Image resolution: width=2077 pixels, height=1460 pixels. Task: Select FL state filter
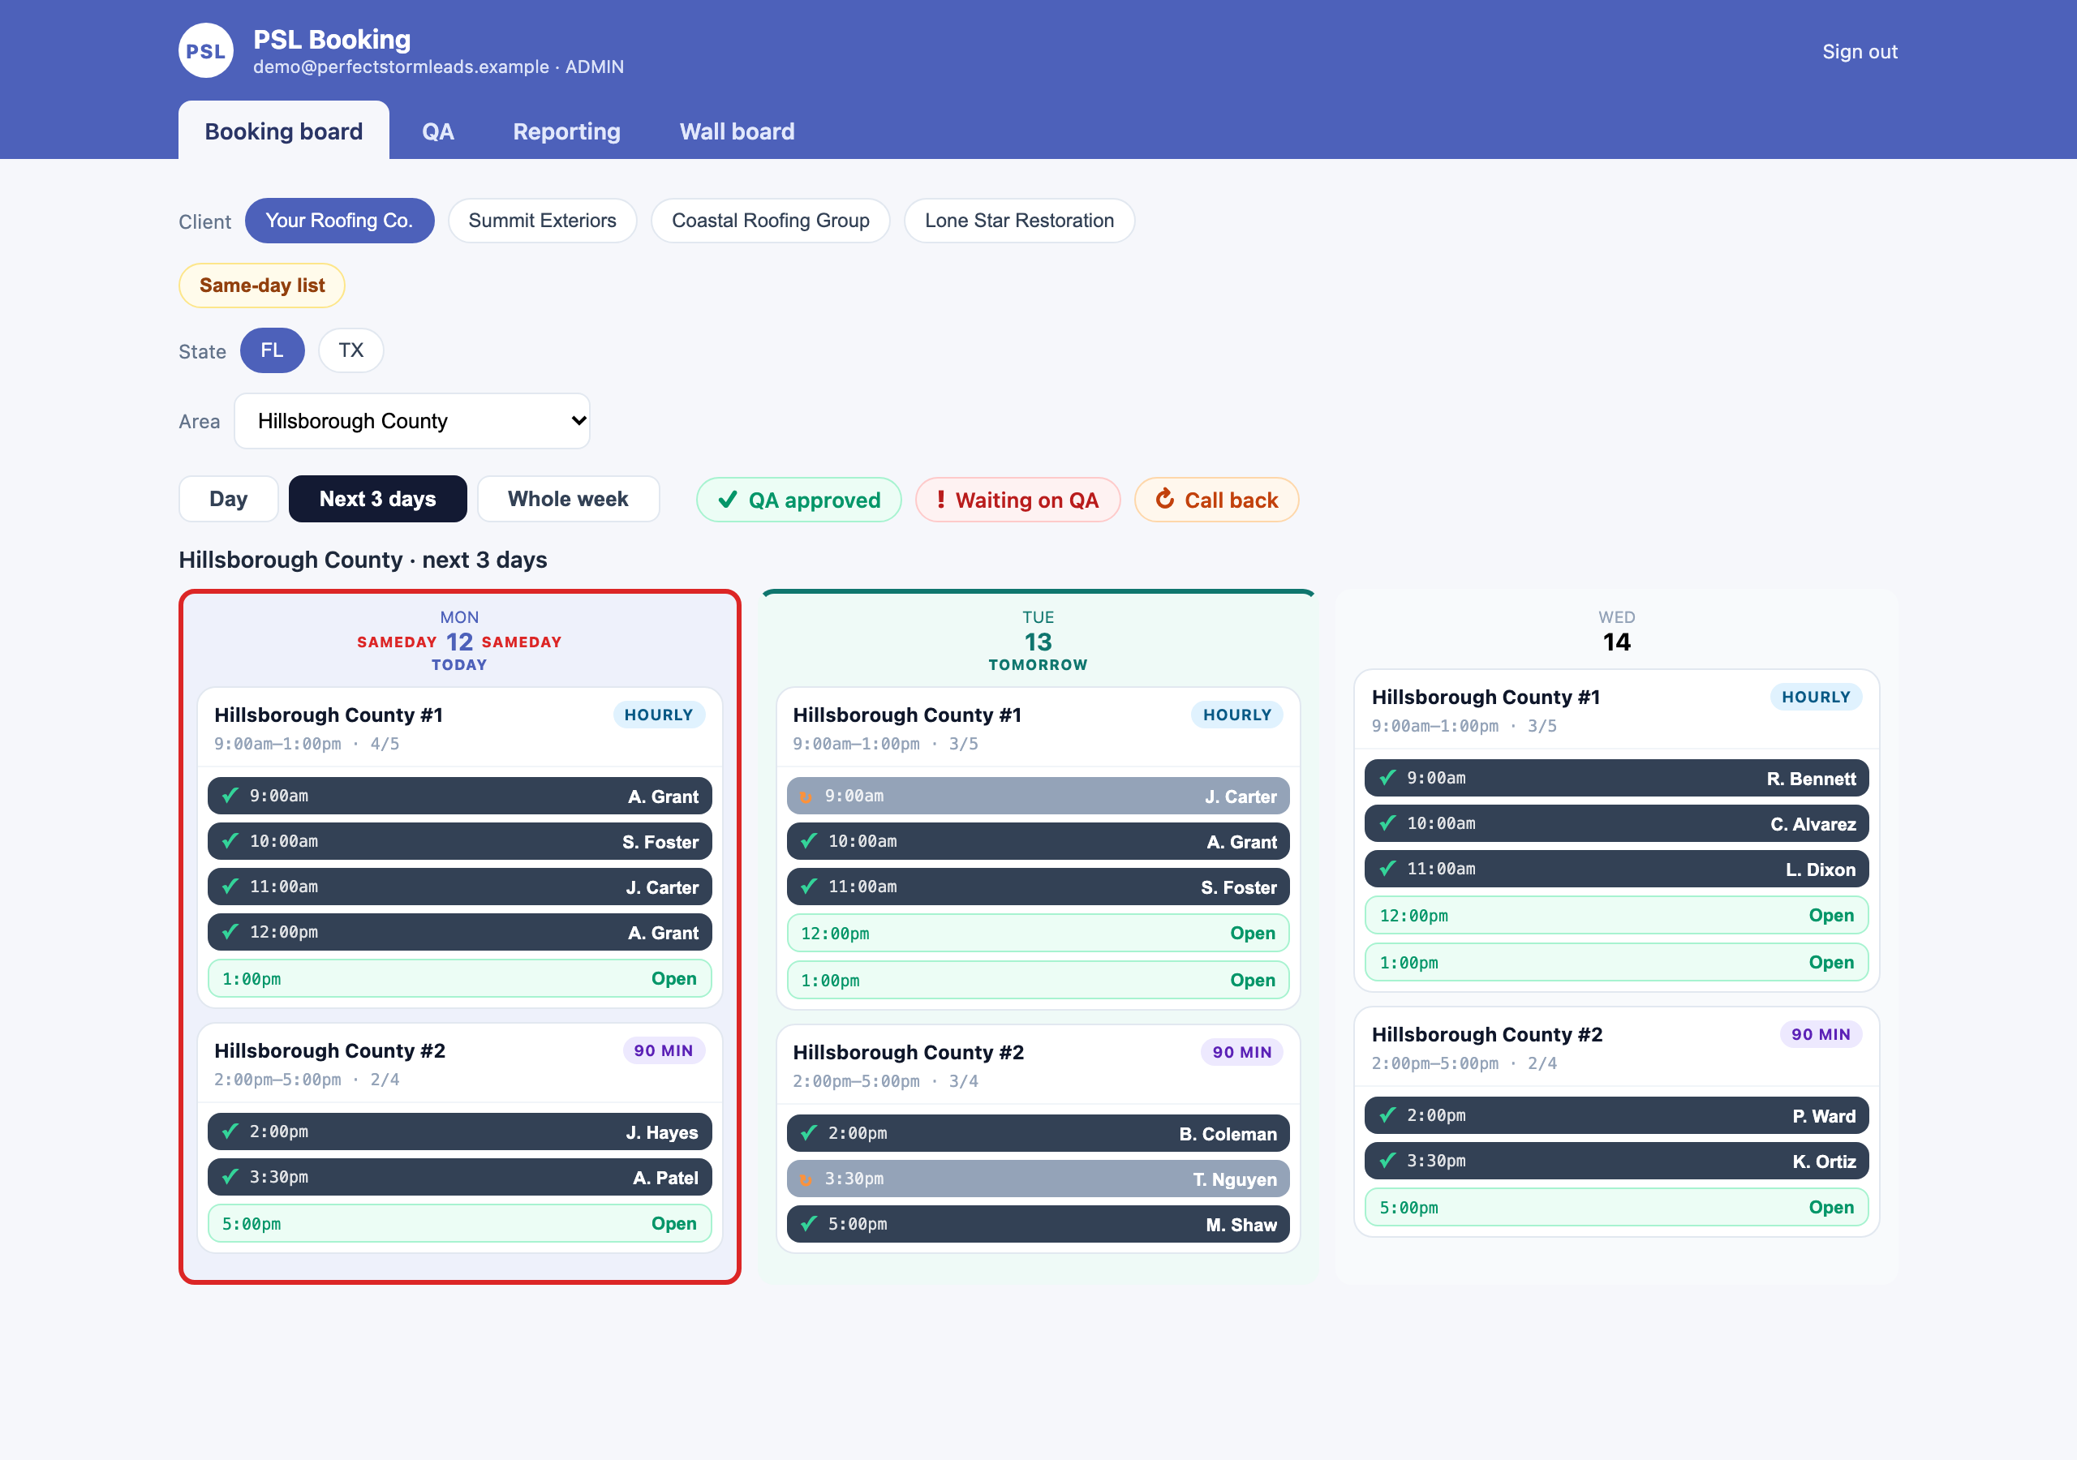point(273,350)
